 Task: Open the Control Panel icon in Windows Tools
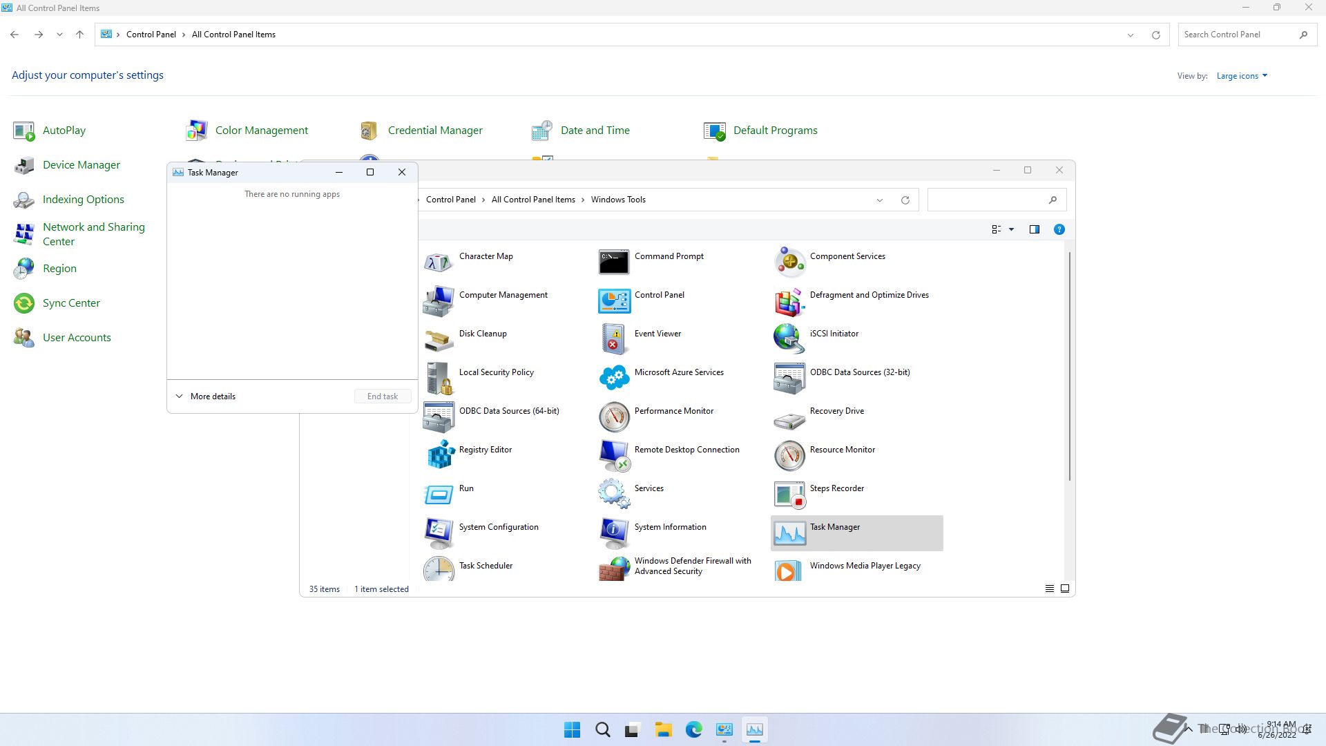614,300
